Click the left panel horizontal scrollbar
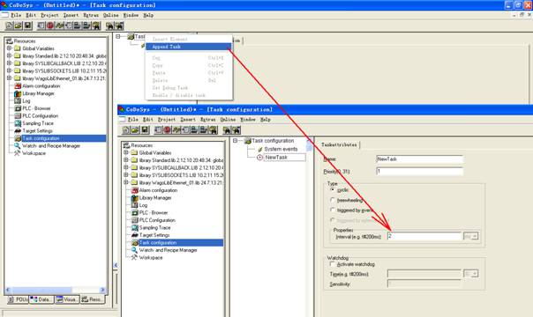The height and width of the screenshot is (317, 533). click(x=55, y=291)
